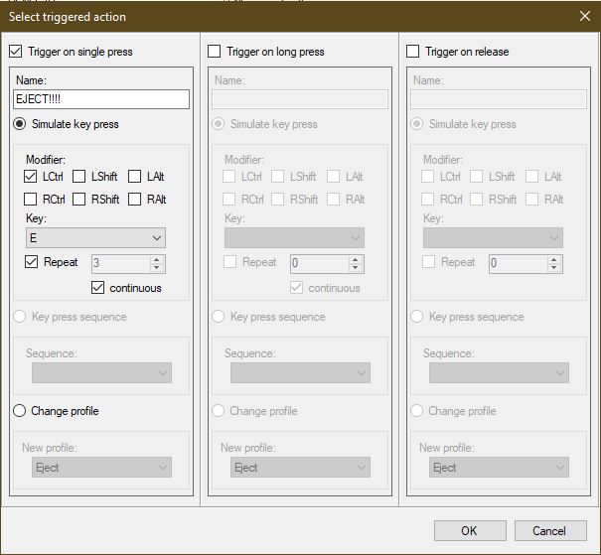Uncheck Repeat in single press panel

coord(31,262)
